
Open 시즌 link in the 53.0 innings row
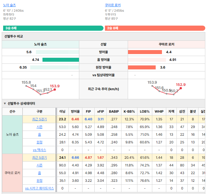click(x=39, y=127)
